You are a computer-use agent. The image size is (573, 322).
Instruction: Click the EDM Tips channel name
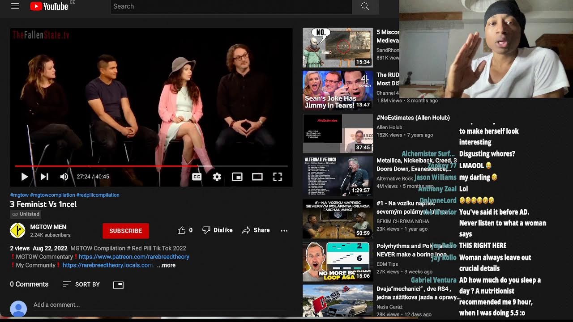click(x=387, y=264)
